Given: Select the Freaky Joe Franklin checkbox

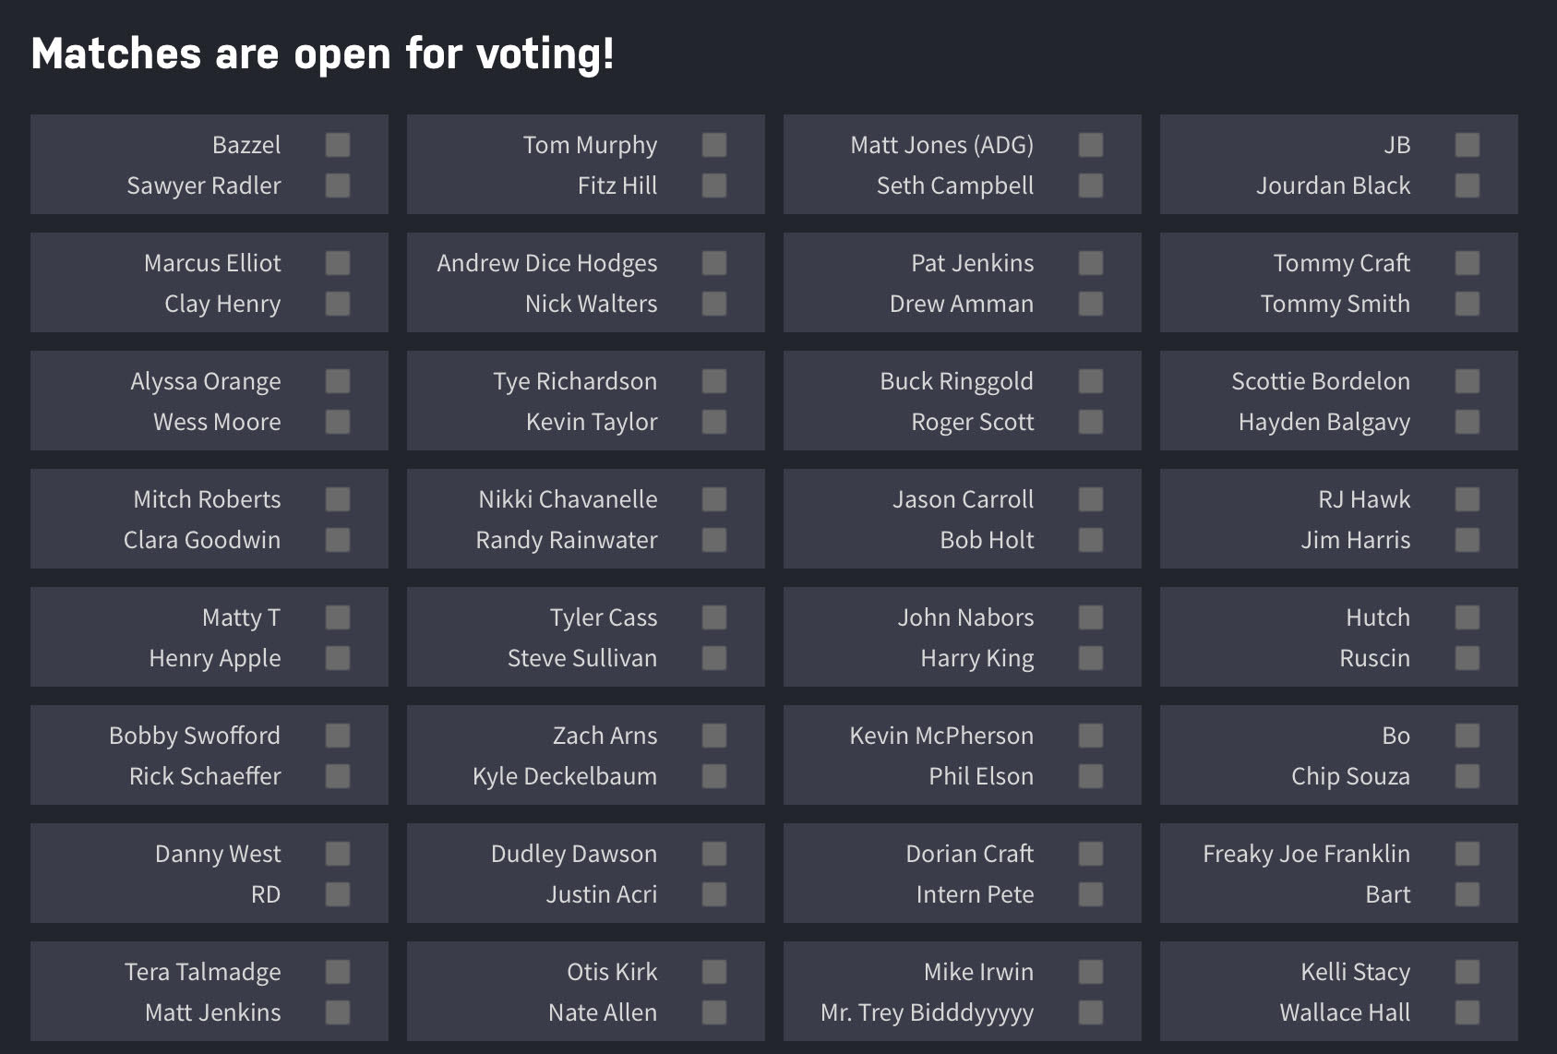Looking at the screenshot, I should pyautogui.click(x=1467, y=854).
